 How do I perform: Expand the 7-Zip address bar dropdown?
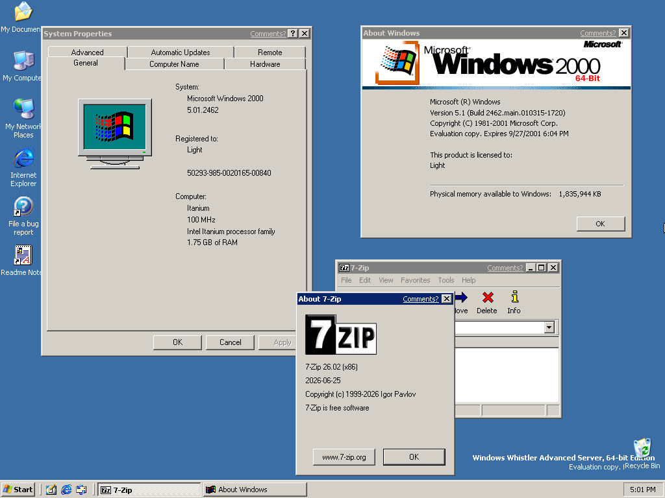click(x=549, y=327)
